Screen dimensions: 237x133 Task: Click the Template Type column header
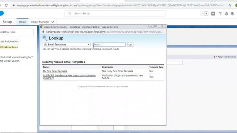click(x=156, y=67)
